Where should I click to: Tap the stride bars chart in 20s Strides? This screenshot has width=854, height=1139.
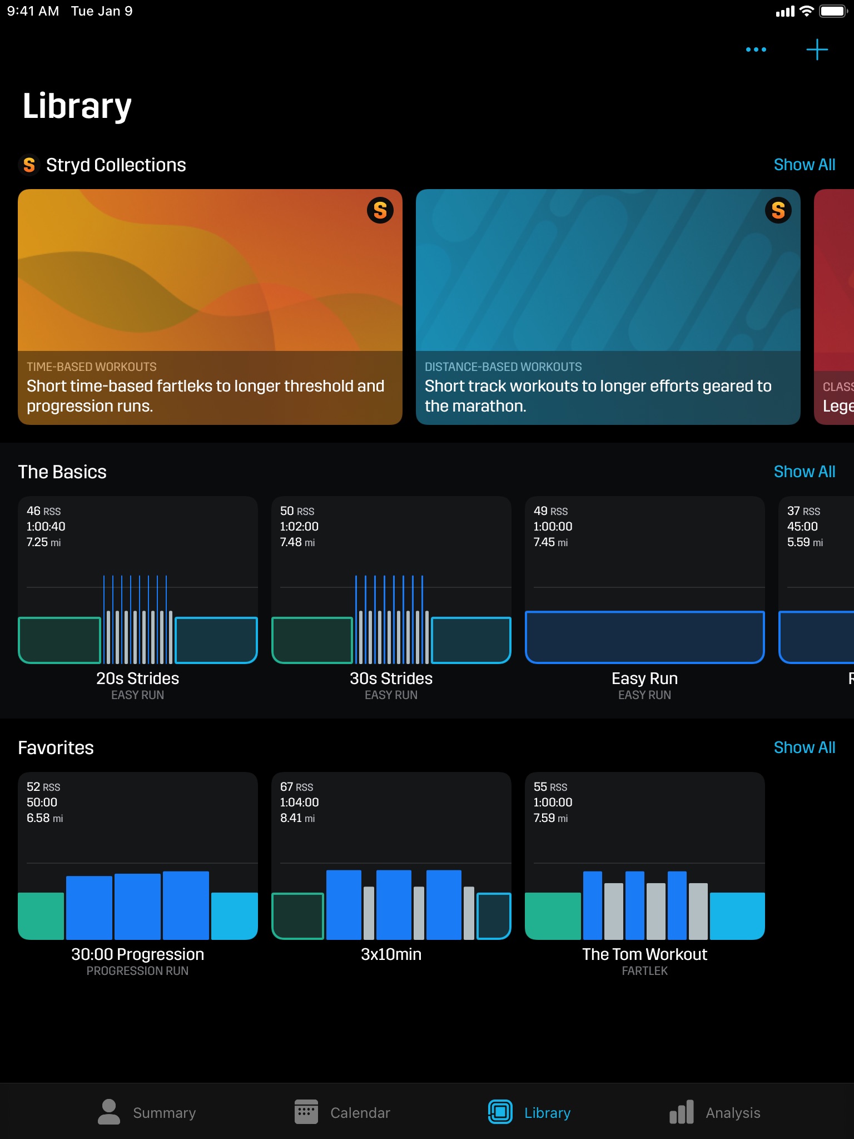(x=138, y=620)
